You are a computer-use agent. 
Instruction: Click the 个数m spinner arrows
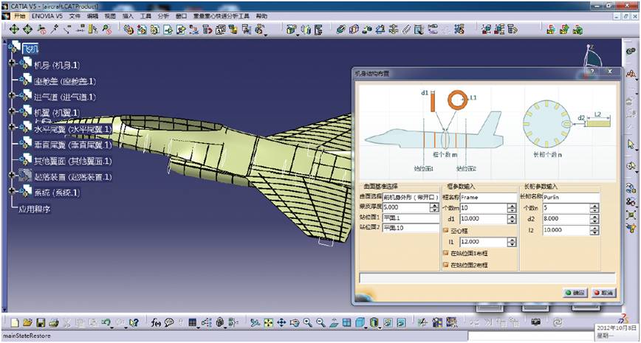(512, 208)
